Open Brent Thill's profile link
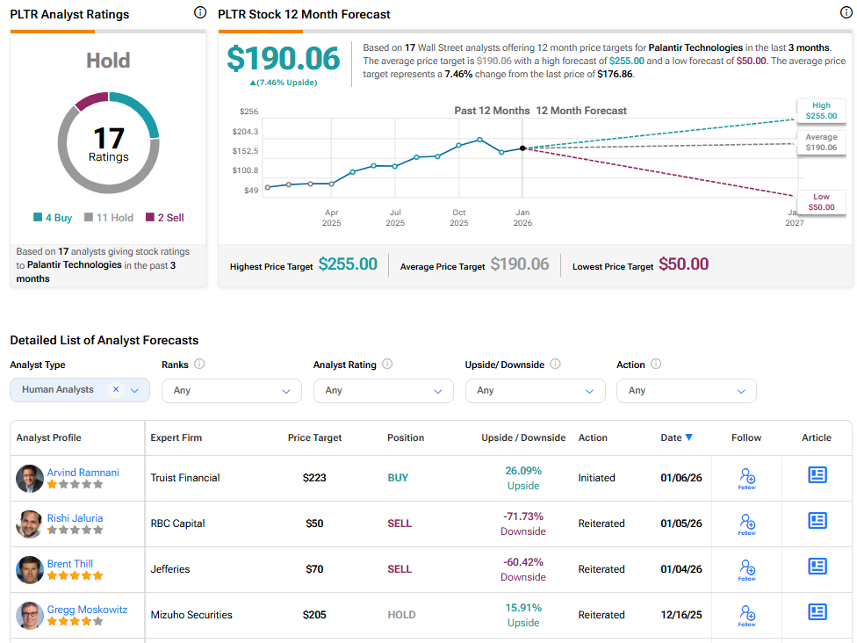This screenshot has width=857, height=643. tap(69, 564)
